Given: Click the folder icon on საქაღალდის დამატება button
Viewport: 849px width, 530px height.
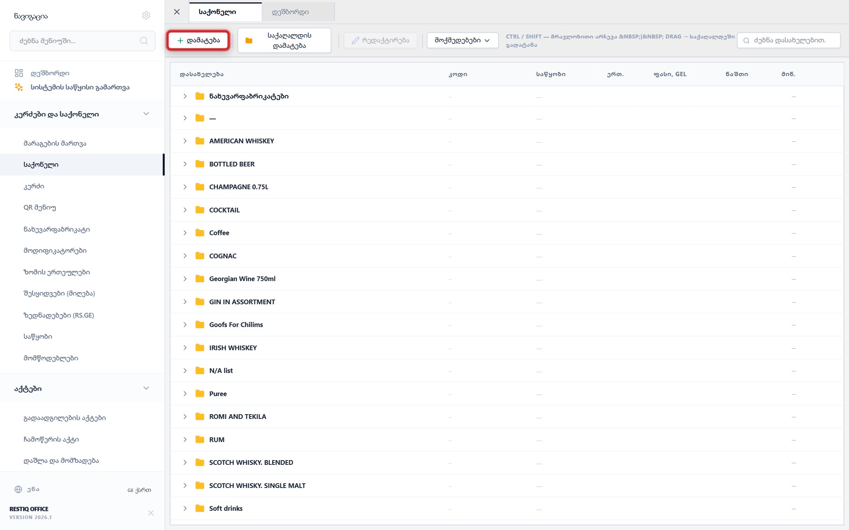Looking at the screenshot, I should click(x=249, y=40).
